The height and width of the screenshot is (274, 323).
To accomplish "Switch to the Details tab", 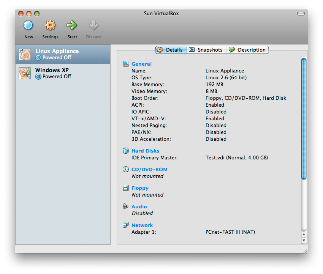I will tap(171, 50).
